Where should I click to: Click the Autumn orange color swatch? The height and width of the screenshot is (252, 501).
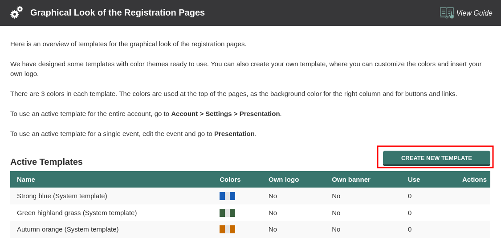click(x=227, y=229)
